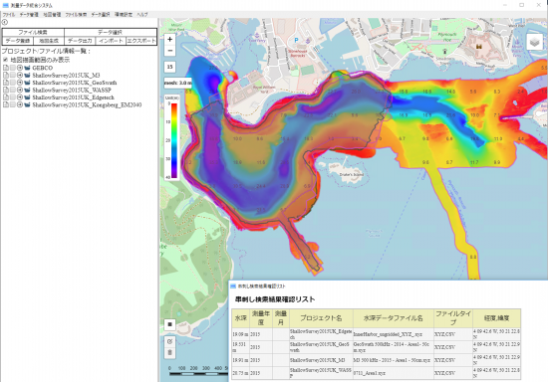548x382 pixels.
Task: Click the 地図生成 button
Action: click(x=49, y=41)
